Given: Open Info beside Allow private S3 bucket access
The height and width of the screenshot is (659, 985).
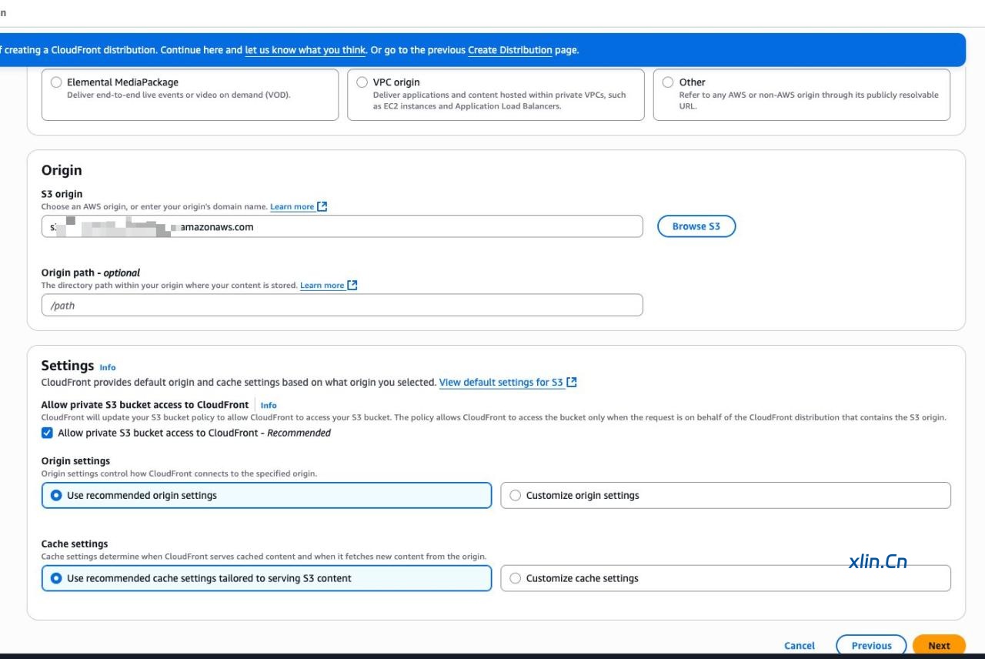Looking at the screenshot, I should click(269, 405).
